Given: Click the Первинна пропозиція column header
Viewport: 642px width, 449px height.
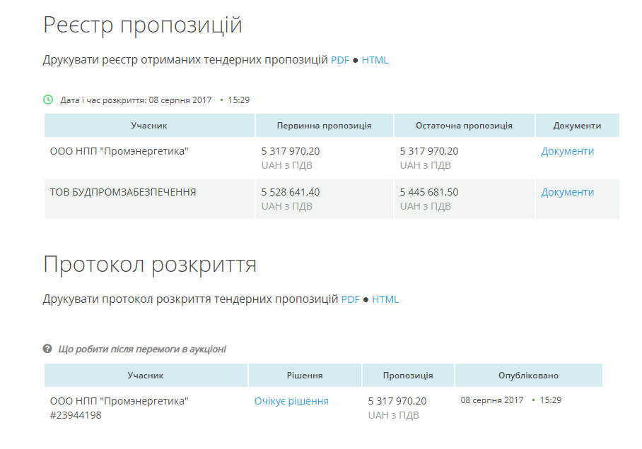Looking at the screenshot, I should pos(325,126).
